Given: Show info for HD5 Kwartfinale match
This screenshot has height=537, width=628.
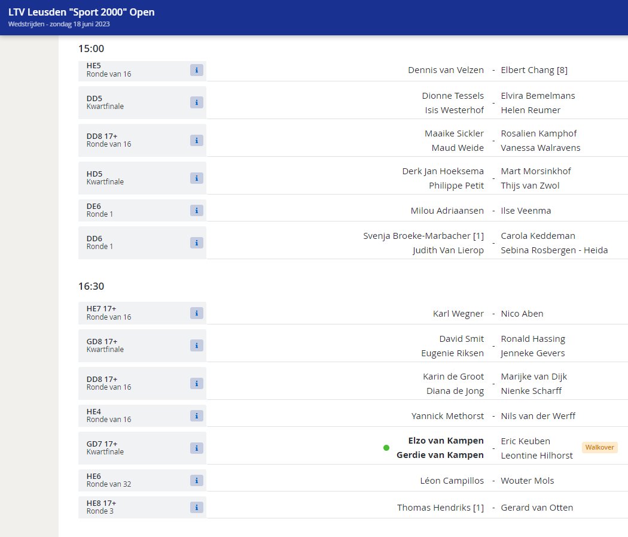Looking at the screenshot, I should click(196, 178).
